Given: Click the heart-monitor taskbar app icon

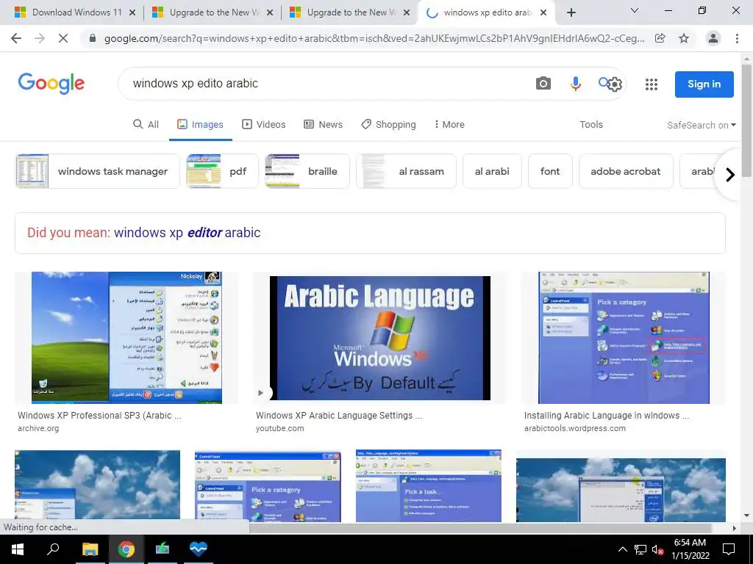Looking at the screenshot, I should click(x=198, y=549).
